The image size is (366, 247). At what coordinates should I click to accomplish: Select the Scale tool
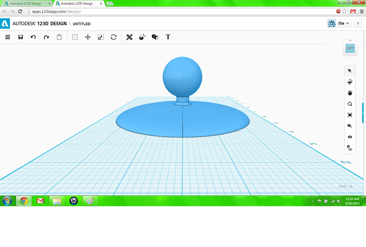(101, 37)
